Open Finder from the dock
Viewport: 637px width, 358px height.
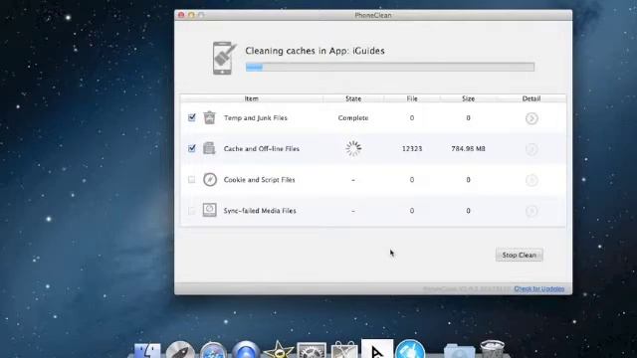[147, 351]
